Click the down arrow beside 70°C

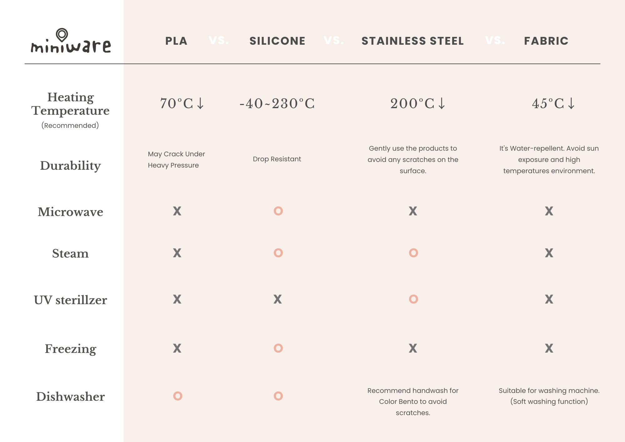[200, 103]
